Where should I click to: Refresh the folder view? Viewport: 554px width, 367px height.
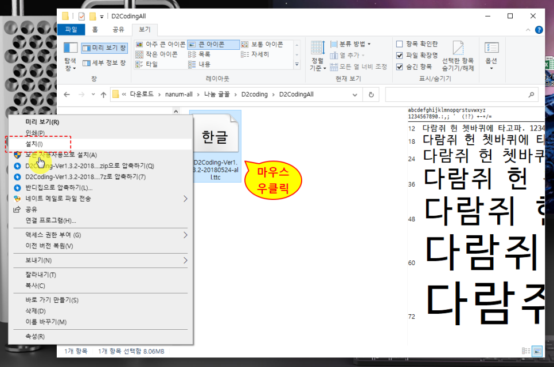(x=371, y=94)
